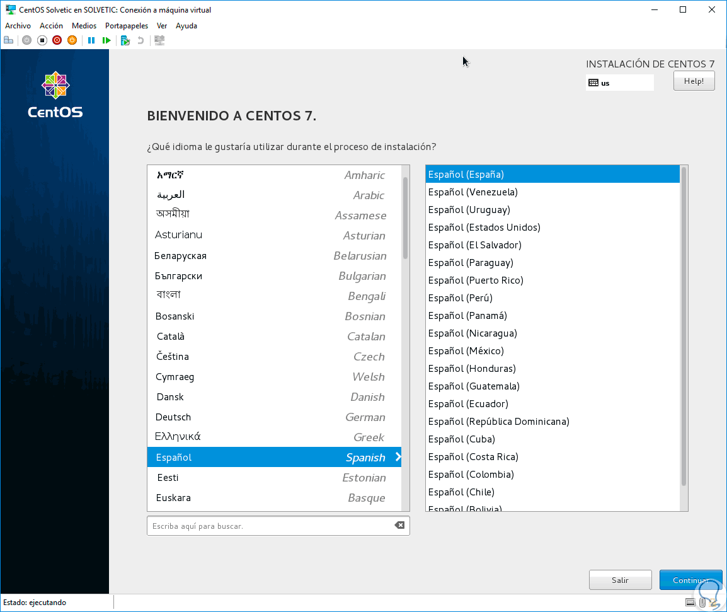Select Español (Honduras) locale
Image resolution: width=727 pixels, height=612 pixels.
(x=552, y=369)
